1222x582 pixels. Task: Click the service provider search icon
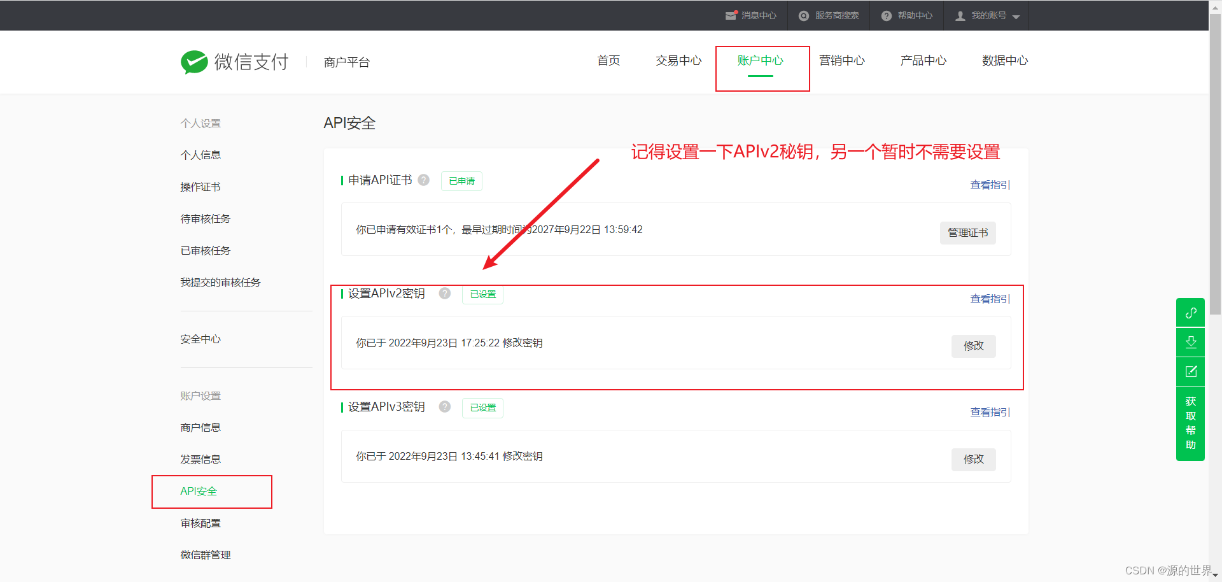click(x=804, y=16)
